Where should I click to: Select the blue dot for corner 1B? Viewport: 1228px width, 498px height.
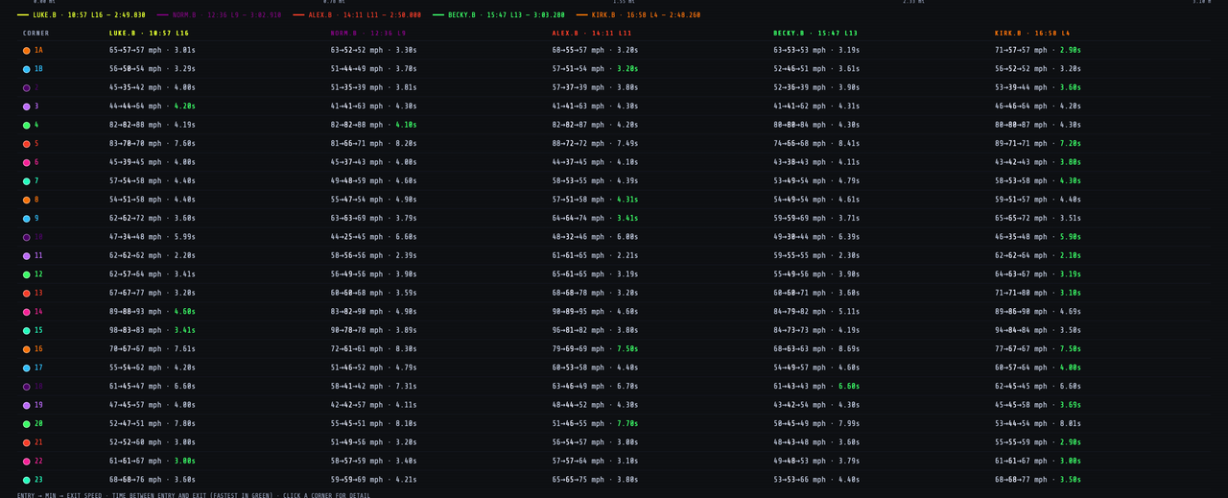pos(27,69)
